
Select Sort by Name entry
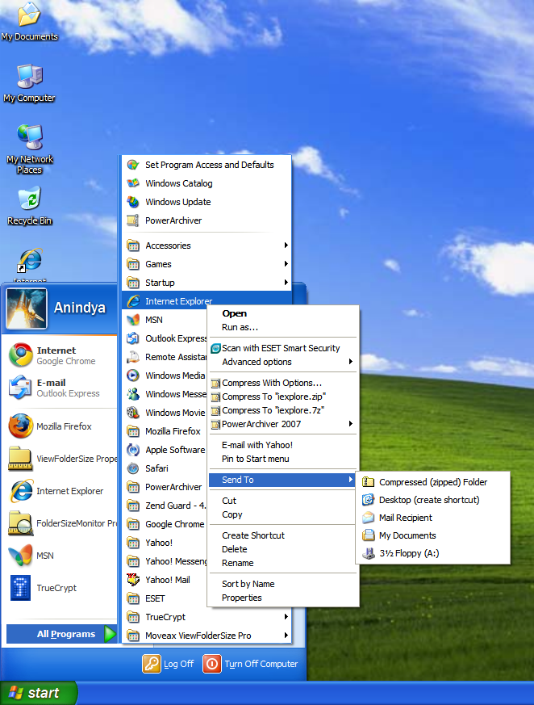[283, 584]
